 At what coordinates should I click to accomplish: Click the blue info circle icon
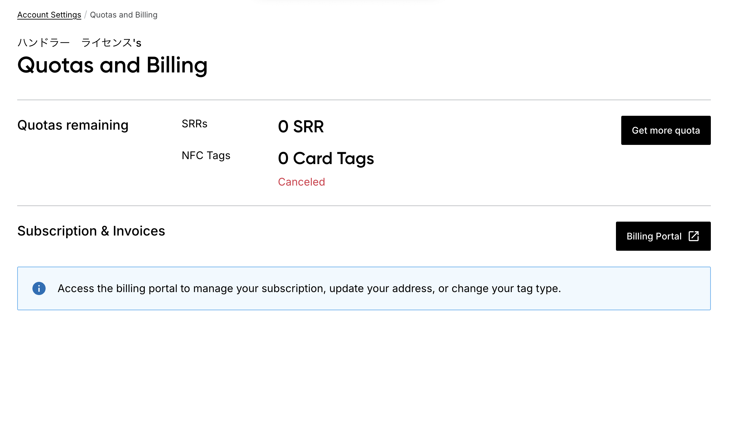point(39,288)
